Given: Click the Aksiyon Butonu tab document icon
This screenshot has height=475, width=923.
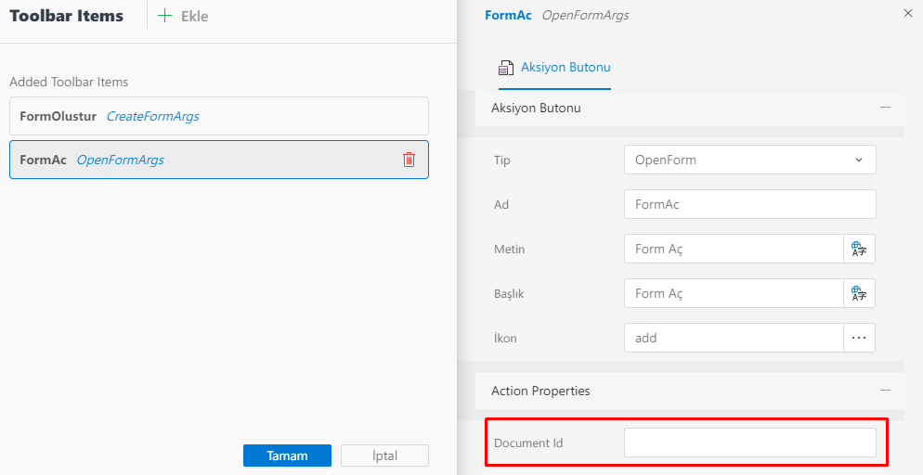Looking at the screenshot, I should coord(506,68).
